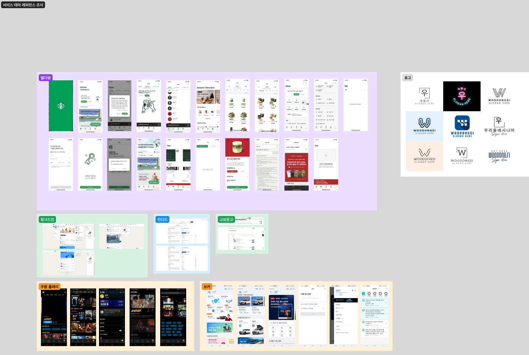
Task: Select the '링크드인' section label
Action: click(x=47, y=220)
